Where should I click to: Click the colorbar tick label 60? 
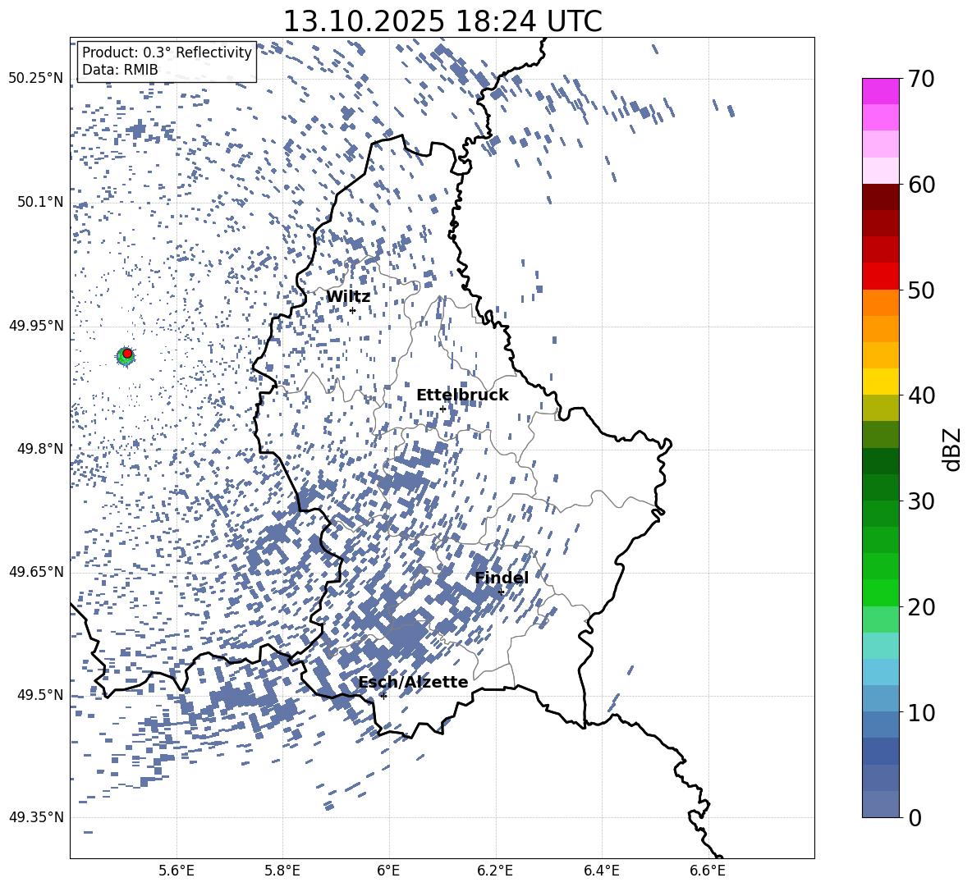921,185
